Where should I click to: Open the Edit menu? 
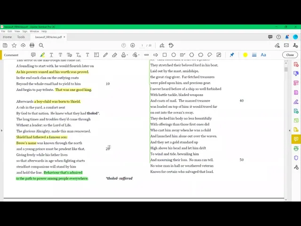pos(10,32)
